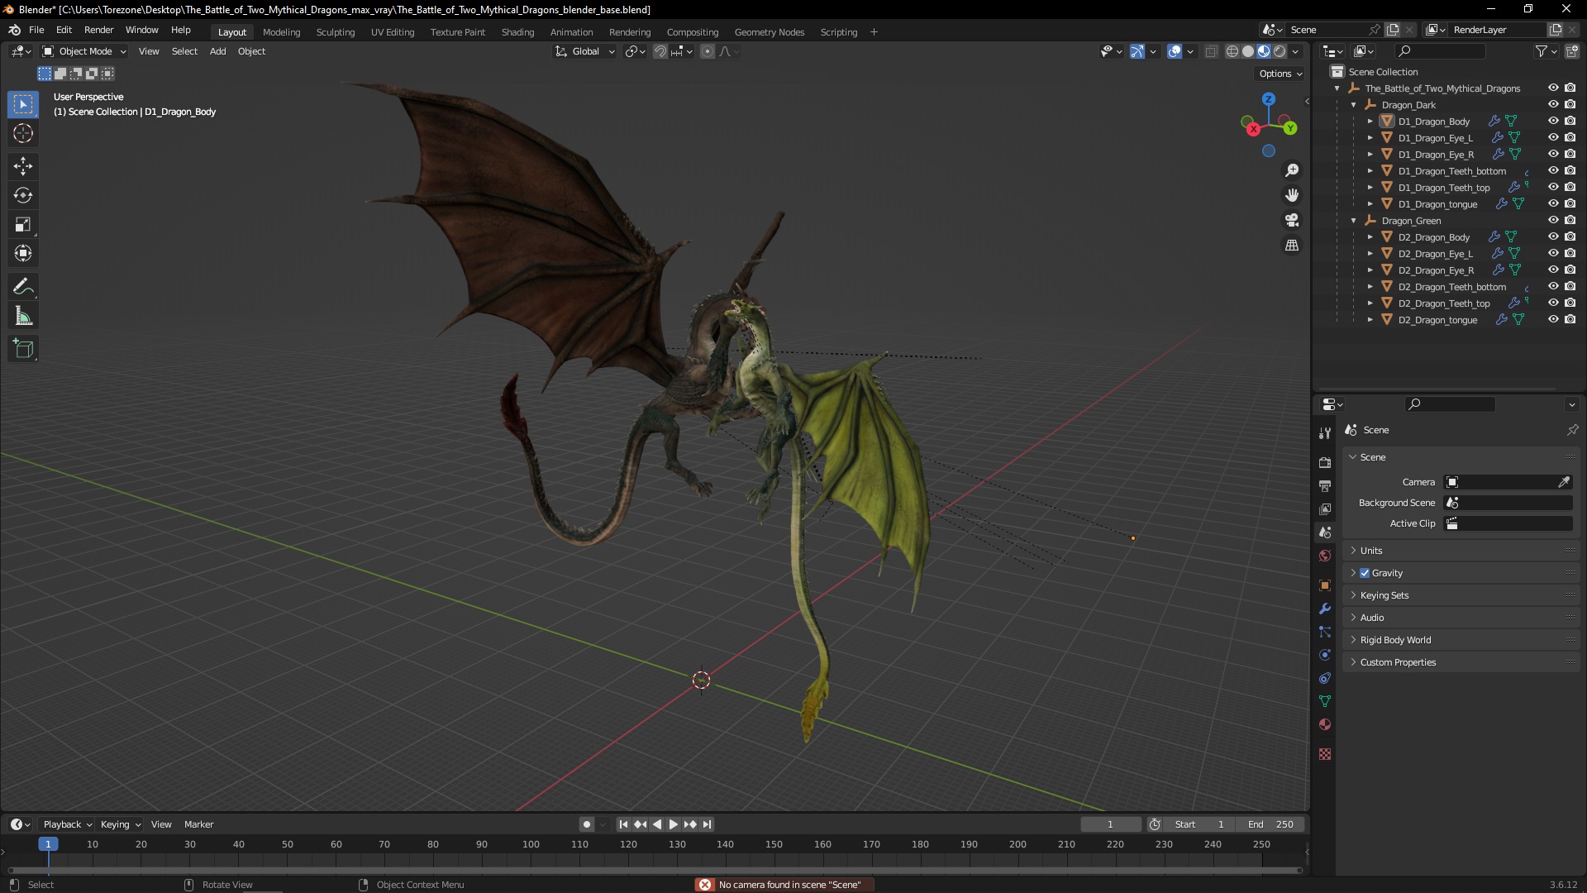Choose the Add Cube tool
The width and height of the screenshot is (1587, 893).
pos(23,349)
